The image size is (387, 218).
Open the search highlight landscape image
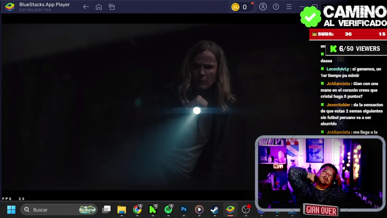87,210
